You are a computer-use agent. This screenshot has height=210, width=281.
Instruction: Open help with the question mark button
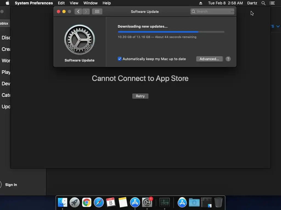pyautogui.click(x=228, y=59)
